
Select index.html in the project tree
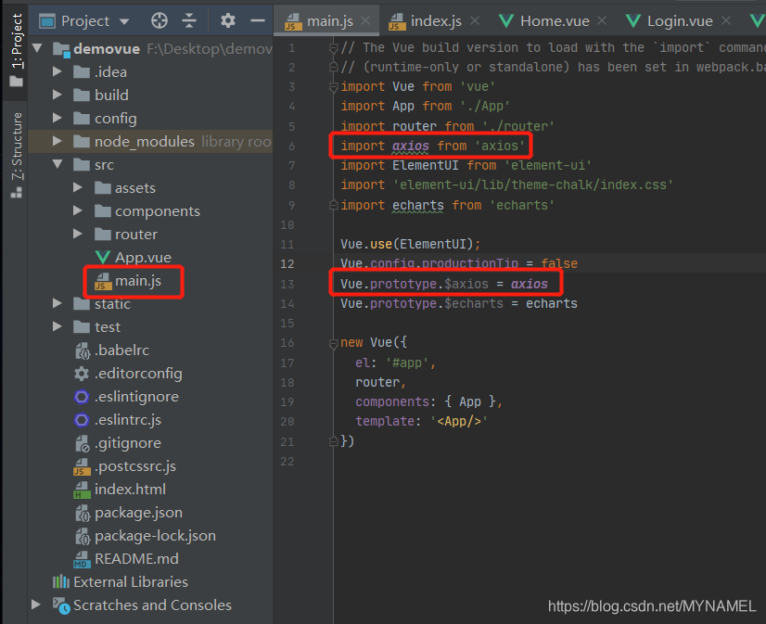click(x=130, y=490)
